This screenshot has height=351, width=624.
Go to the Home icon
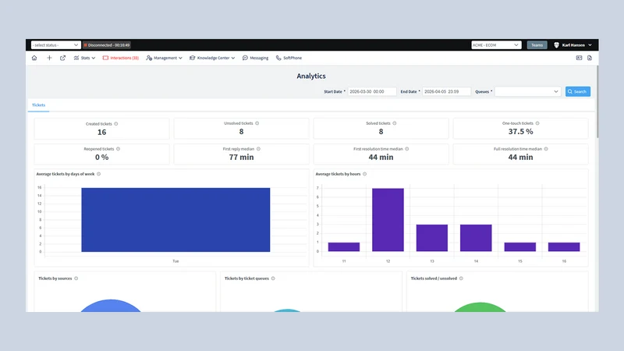34,58
